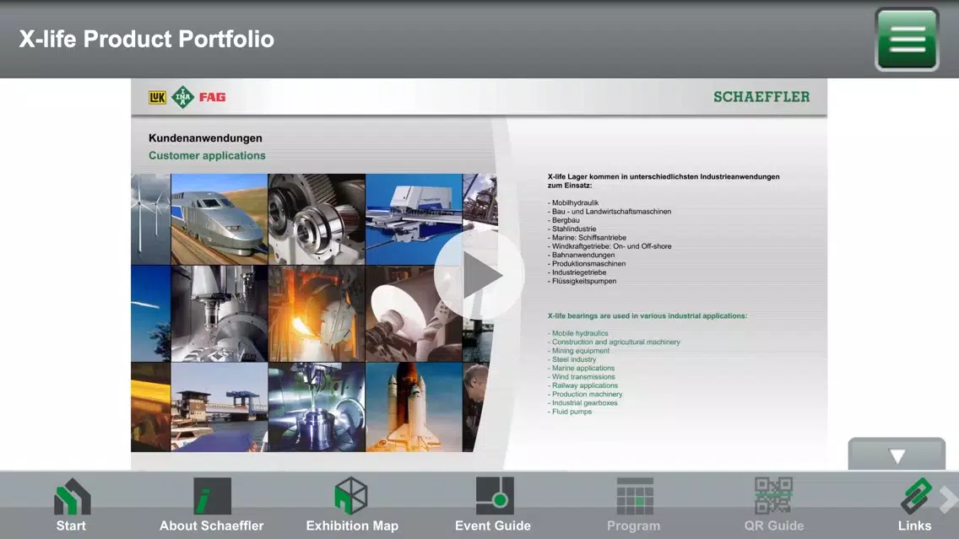The image size is (959, 539).
Task: Click the 'Stahlindustrie' list entry
Action: coord(572,229)
